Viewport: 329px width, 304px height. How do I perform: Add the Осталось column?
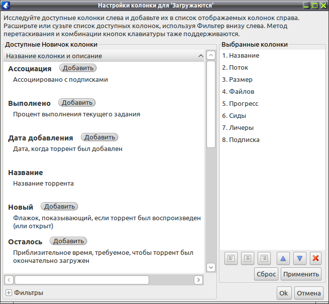(68, 241)
